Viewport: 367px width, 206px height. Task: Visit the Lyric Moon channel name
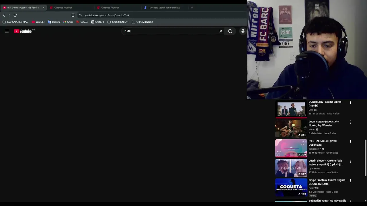(314, 169)
